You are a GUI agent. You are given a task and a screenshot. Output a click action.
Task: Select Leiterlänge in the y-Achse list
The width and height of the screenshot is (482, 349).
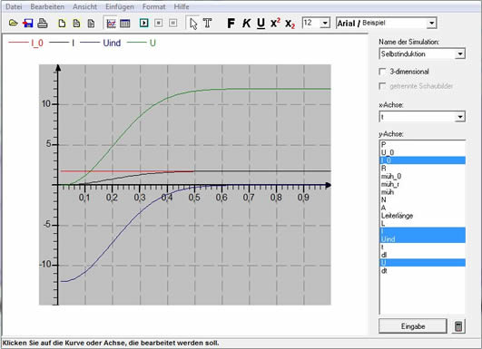[422, 216]
